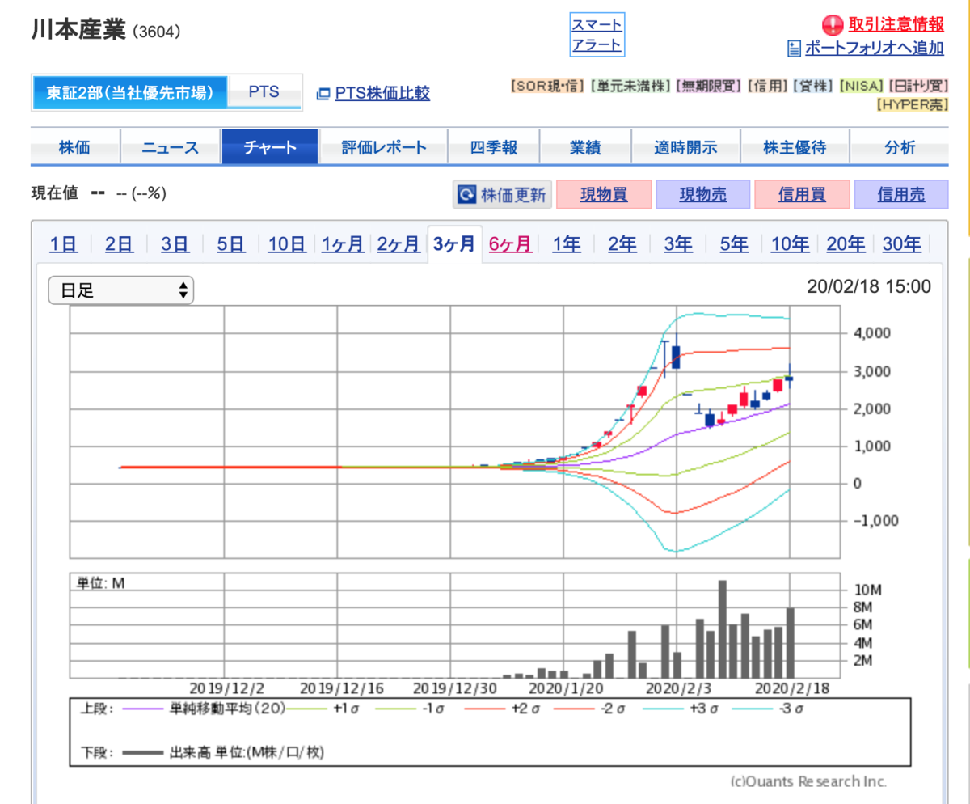Select the 6ヶ月 chart period

coord(510,243)
